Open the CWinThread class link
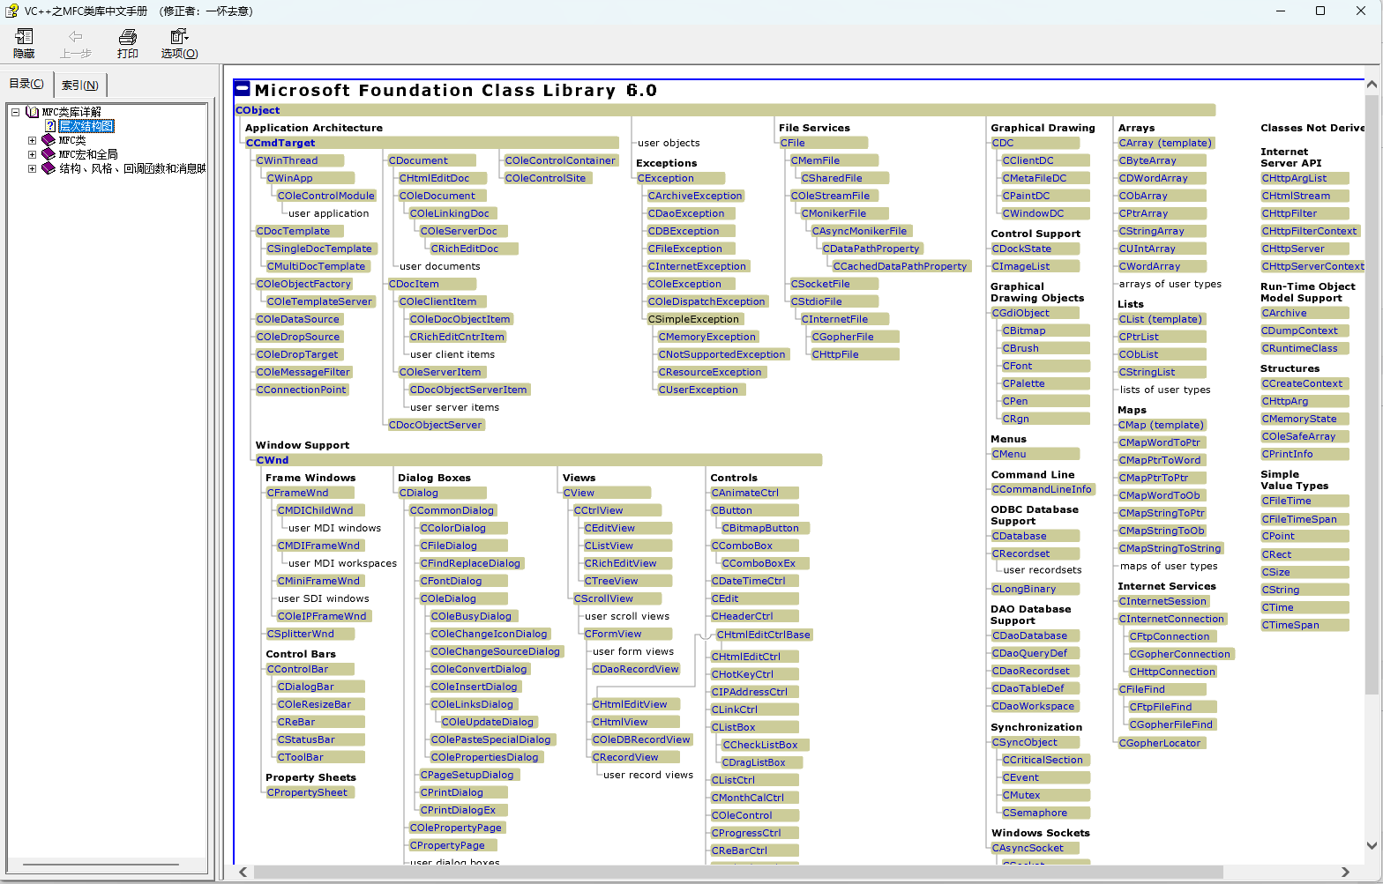The width and height of the screenshot is (1383, 884). point(287,160)
